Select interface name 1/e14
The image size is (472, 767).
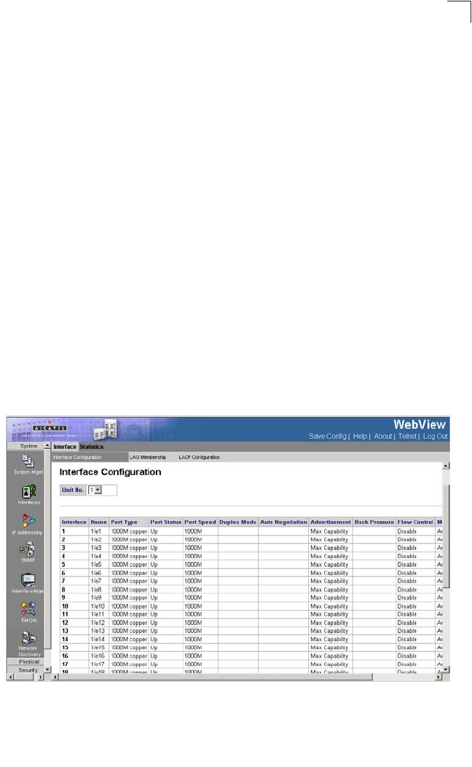point(98,640)
